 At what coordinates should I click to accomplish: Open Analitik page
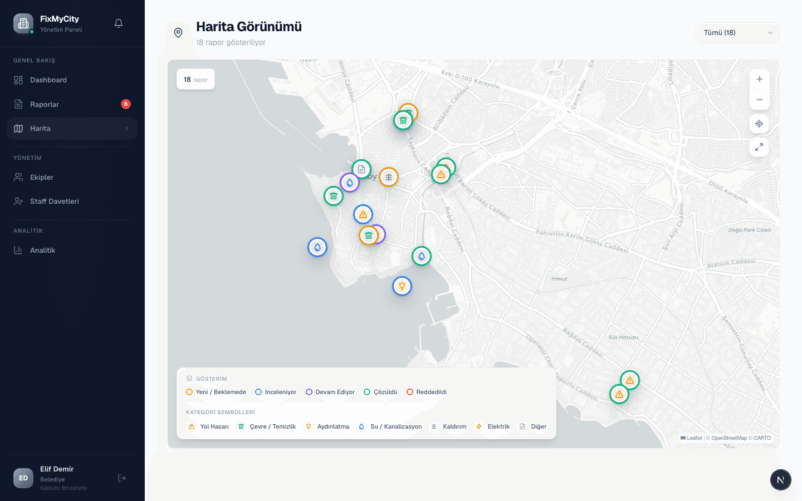click(72, 250)
